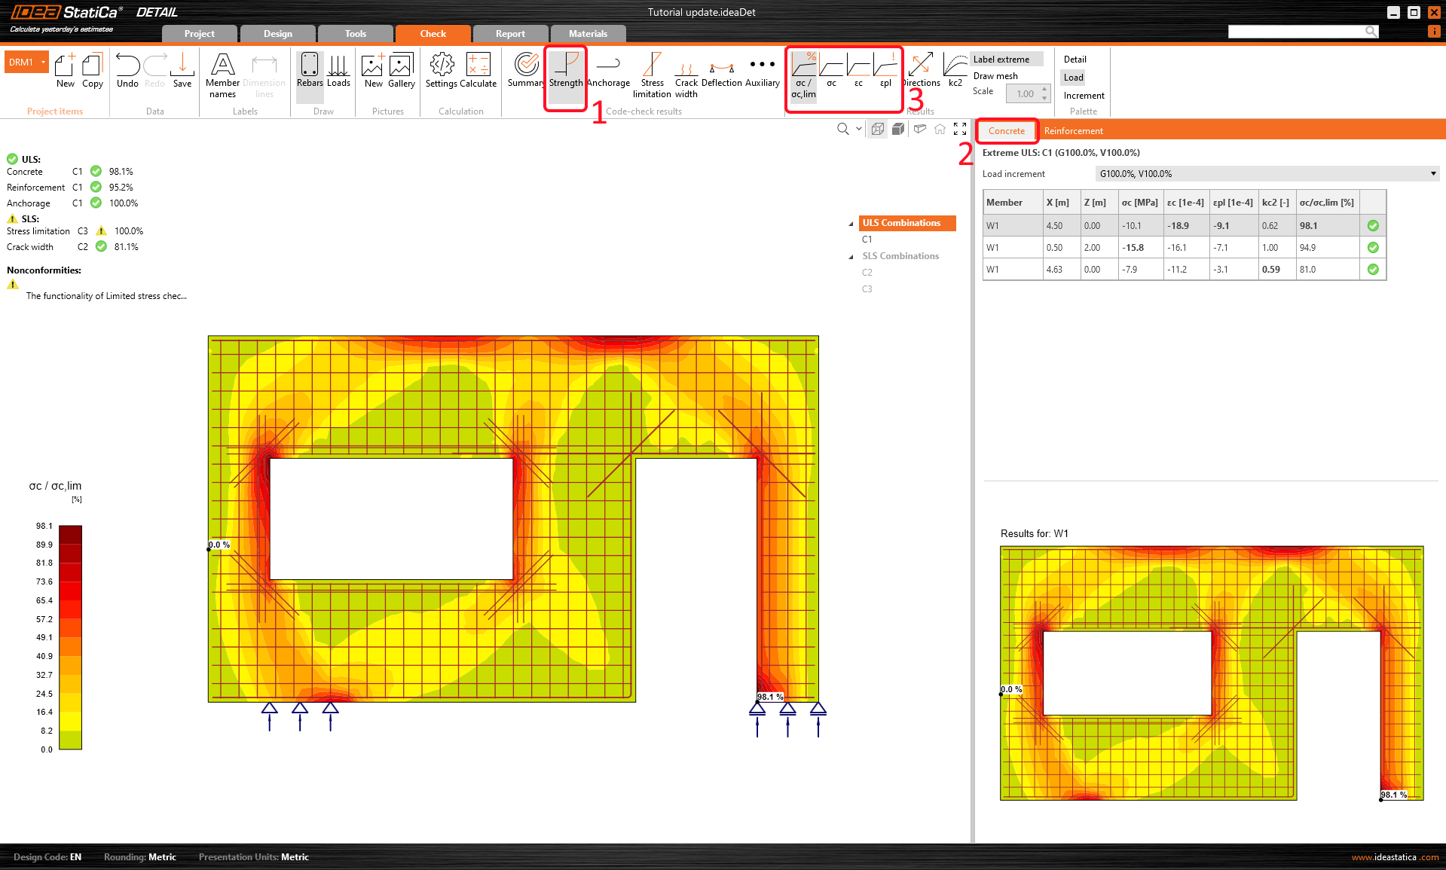The image size is (1446, 870).
Task: Click the stress ratio color legend bar
Action: (x=70, y=636)
